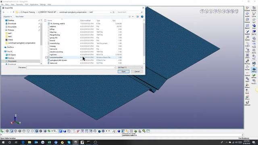Click the Up folder arrow in dialog

13,12
